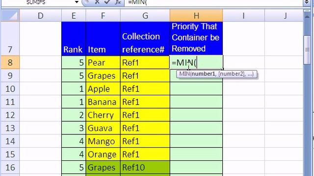Expand the formula bar with the chevron
The image size is (314, 176).
click(x=307, y=2)
